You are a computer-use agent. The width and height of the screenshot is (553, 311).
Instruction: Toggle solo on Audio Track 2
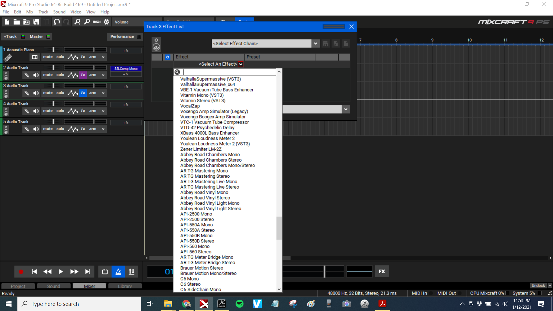tap(60, 74)
